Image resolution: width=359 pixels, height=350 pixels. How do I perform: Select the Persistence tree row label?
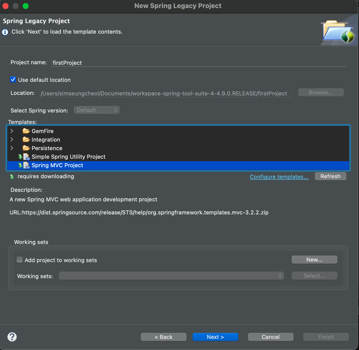(47, 148)
